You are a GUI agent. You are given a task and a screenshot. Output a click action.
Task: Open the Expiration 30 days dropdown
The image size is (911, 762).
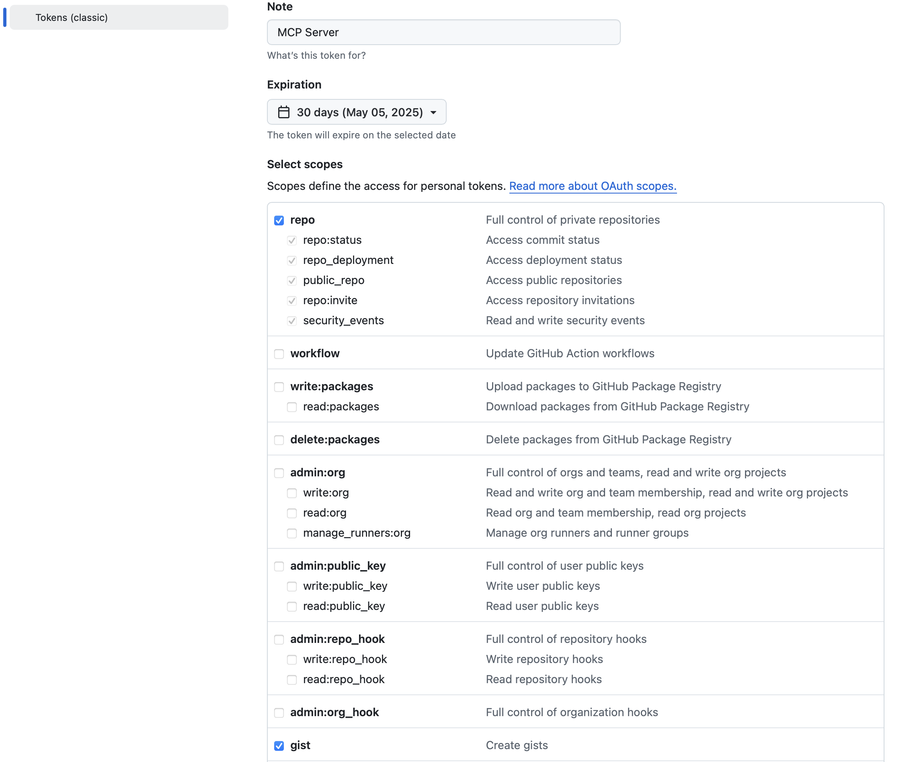[x=356, y=112]
